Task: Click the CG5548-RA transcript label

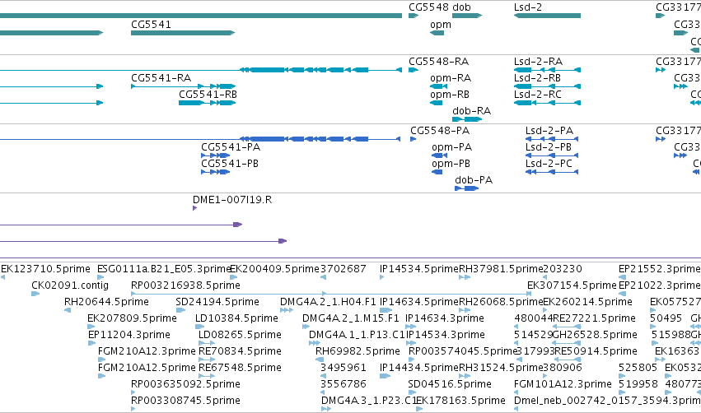Action: (x=438, y=61)
